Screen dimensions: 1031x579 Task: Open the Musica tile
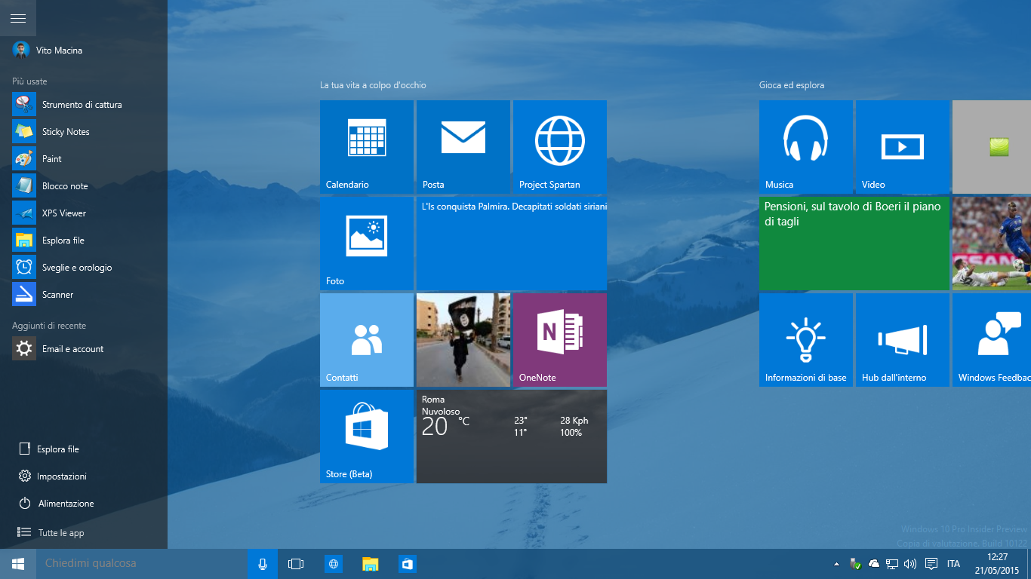click(806, 147)
